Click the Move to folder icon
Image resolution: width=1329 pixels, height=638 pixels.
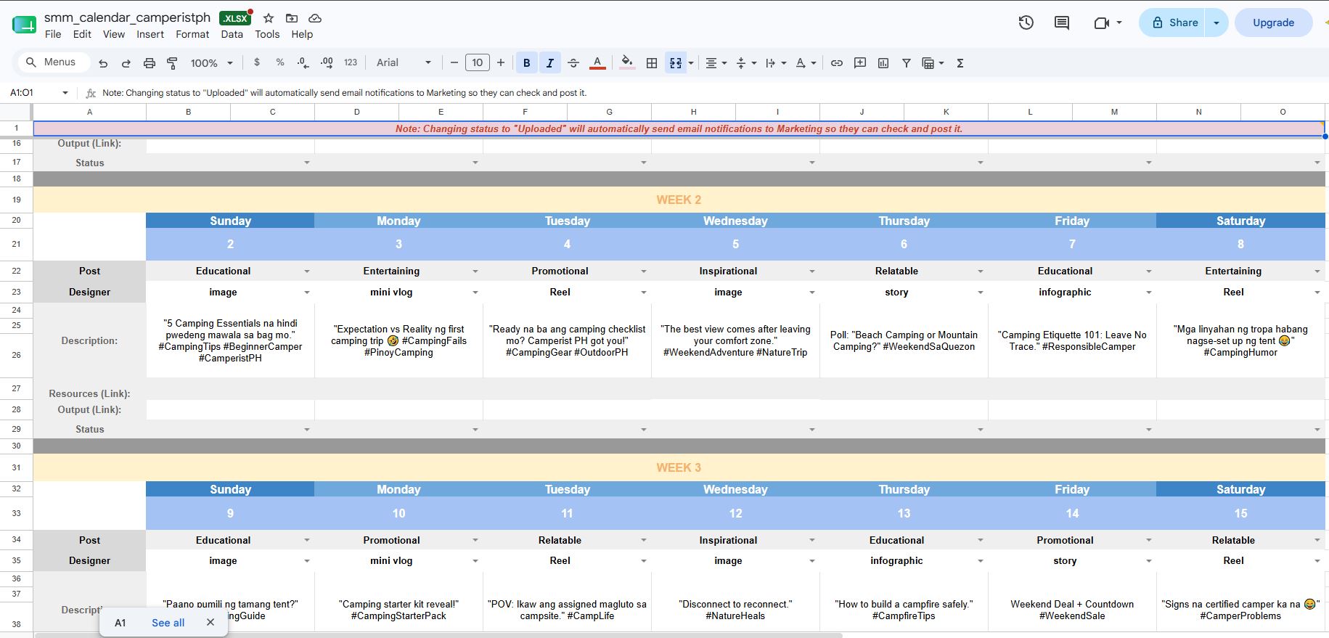(292, 18)
